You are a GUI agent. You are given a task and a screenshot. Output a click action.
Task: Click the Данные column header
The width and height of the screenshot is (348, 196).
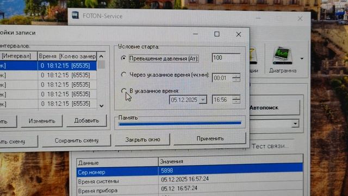117,162
